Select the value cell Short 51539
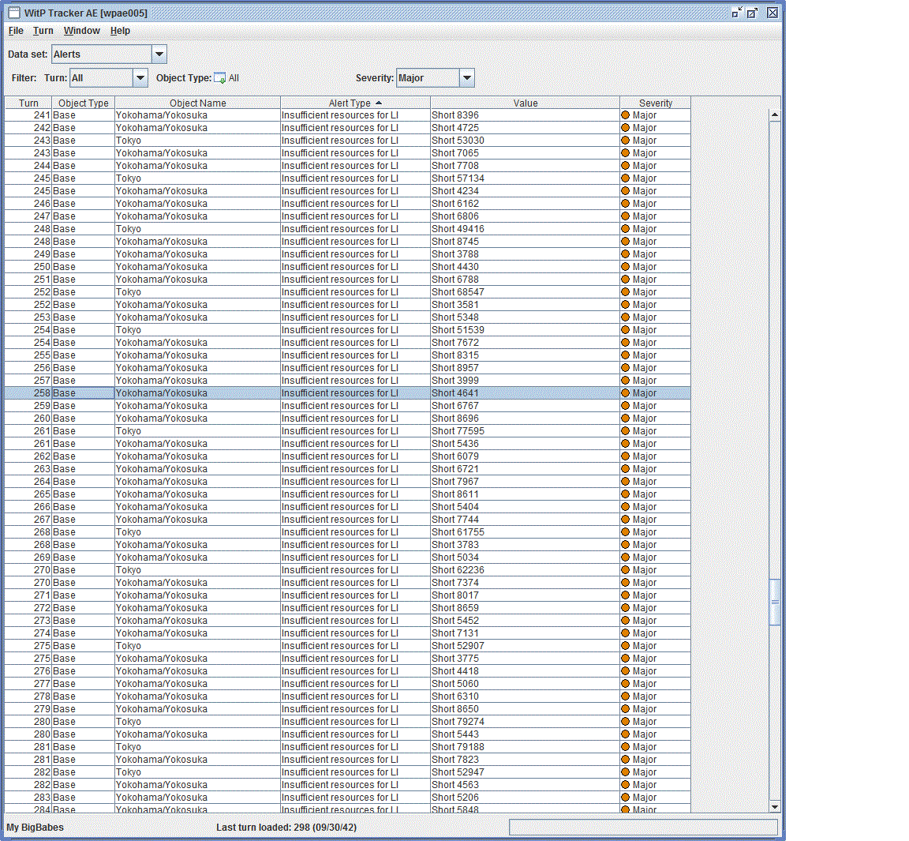Image resolution: width=909 pixels, height=841 pixels. 526,330
